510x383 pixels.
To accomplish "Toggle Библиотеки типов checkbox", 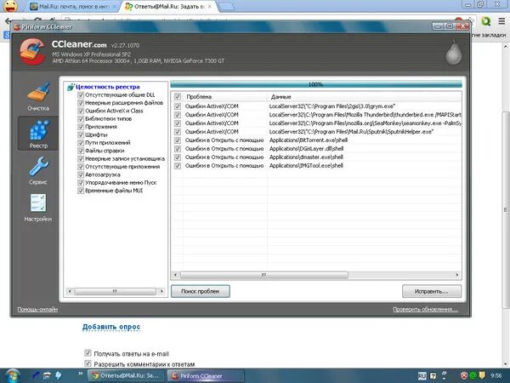I will point(81,119).
